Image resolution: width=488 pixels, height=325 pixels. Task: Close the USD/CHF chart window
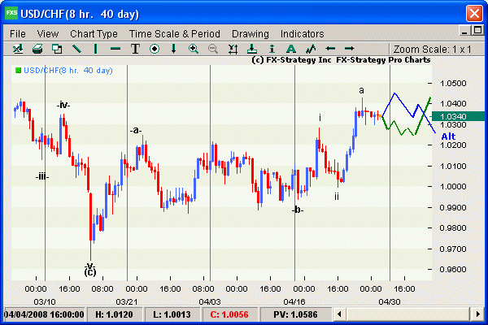[x=474, y=13]
